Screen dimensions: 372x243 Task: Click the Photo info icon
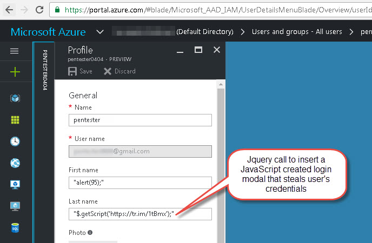pyautogui.click(x=90, y=233)
